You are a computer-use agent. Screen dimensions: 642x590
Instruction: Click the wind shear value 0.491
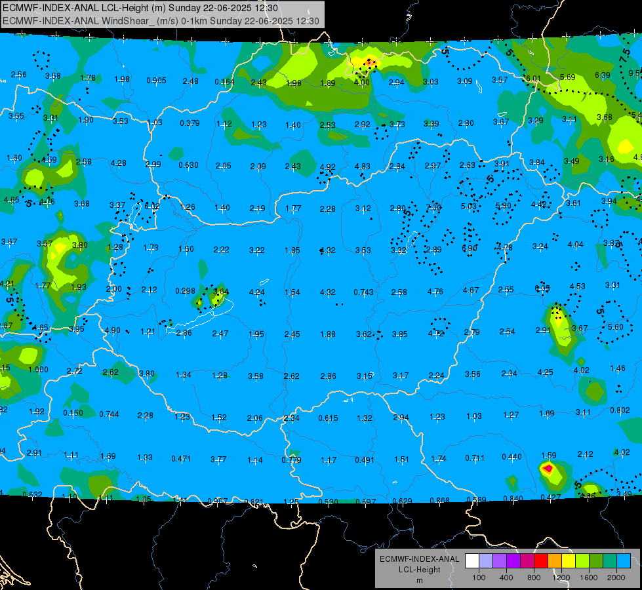(x=365, y=460)
